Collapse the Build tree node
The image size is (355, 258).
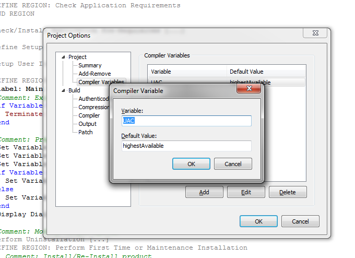point(63,90)
